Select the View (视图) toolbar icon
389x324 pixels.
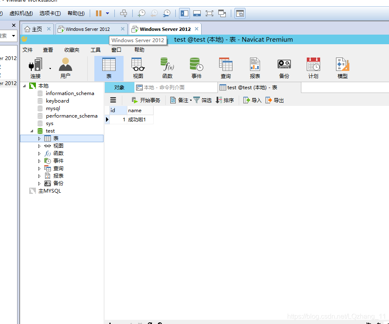(138, 68)
